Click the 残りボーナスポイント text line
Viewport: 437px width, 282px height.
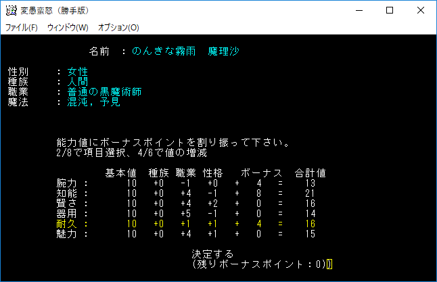pos(260,264)
